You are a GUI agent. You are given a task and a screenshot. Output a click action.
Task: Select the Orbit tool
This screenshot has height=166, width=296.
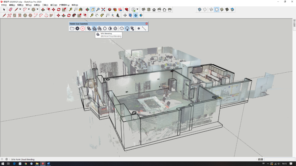point(87,10)
